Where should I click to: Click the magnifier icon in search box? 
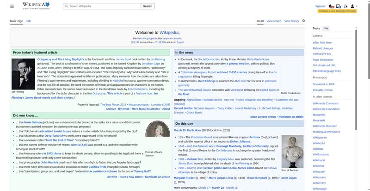point(66,6)
